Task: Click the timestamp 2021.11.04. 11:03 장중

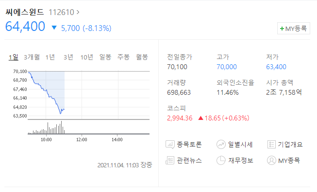Action: point(125,165)
